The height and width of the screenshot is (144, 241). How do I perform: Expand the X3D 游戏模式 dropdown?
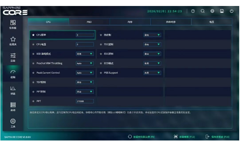click(x=85, y=54)
